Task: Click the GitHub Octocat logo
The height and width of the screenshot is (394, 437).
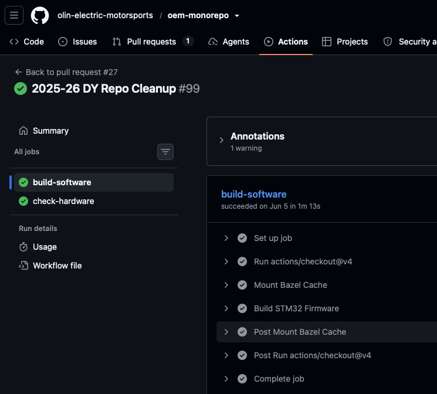Action: [39, 15]
